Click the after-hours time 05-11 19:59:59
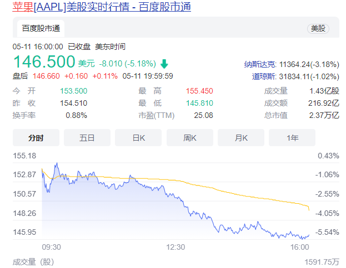Viewport: 346px width, 268px height. [148, 76]
